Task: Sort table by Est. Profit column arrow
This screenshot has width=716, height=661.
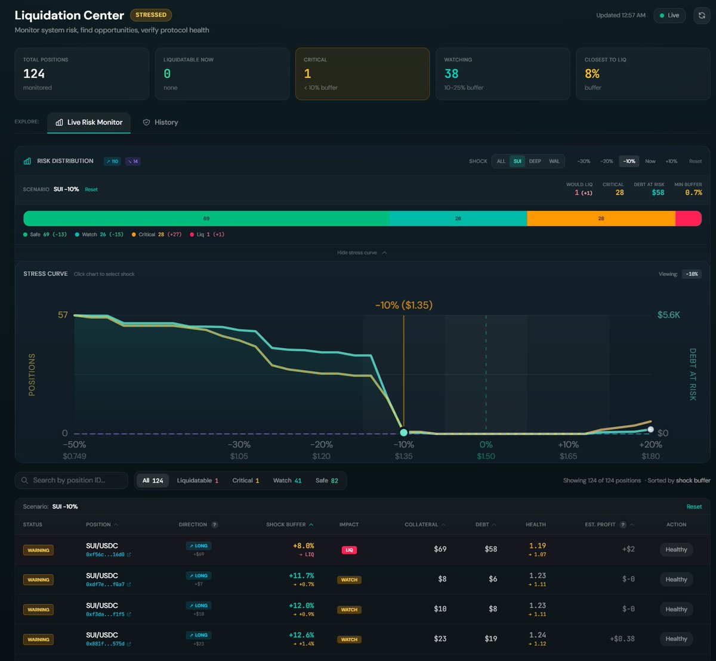Action: coord(632,525)
